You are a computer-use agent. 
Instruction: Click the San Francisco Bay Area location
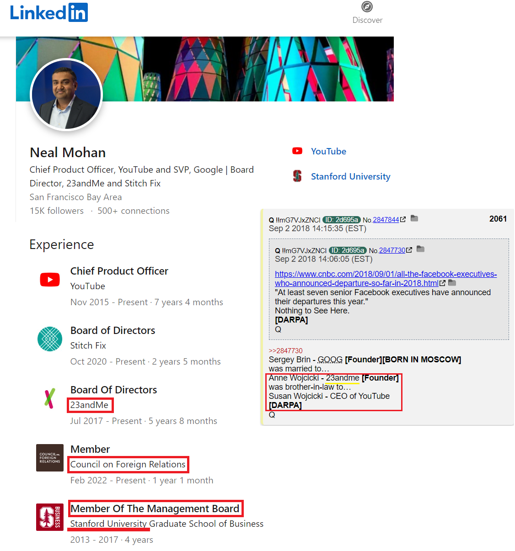click(76, 197)
